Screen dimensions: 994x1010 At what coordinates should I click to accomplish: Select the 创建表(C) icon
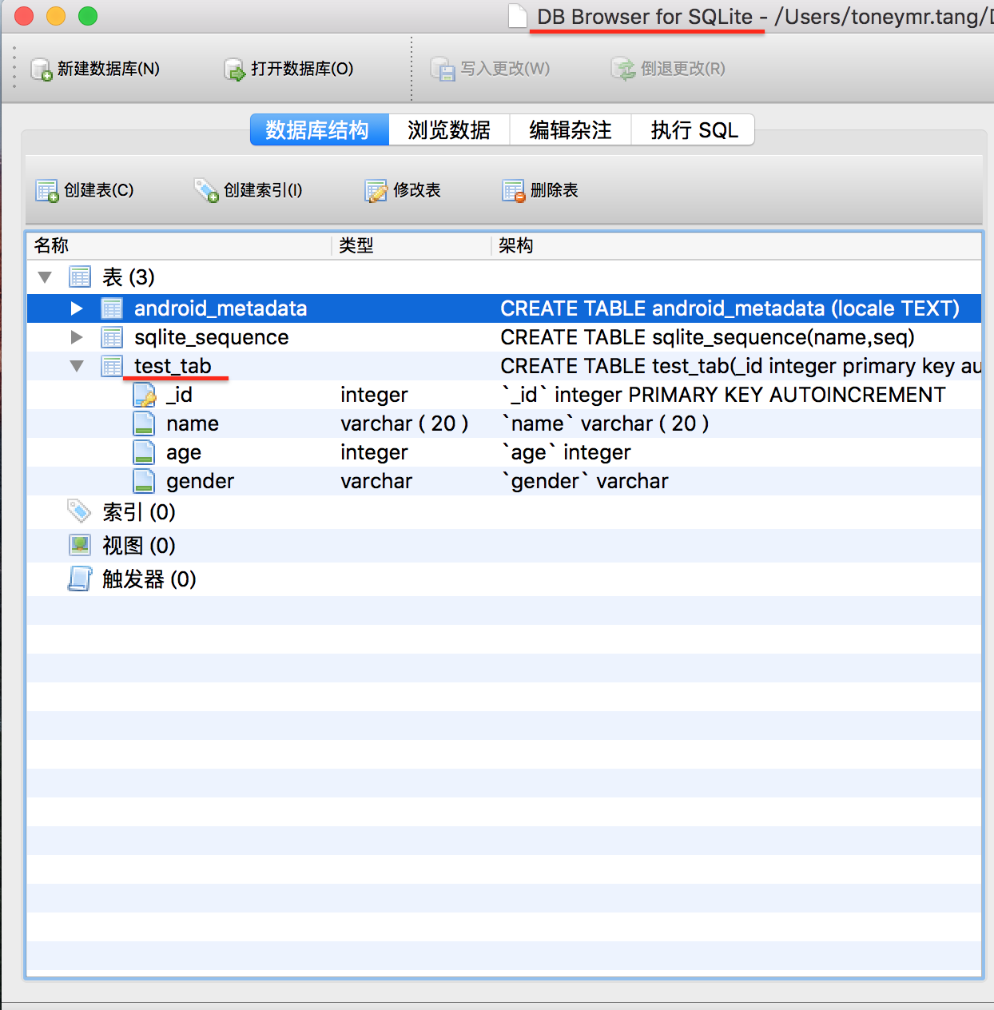click(x=46, y=190)
